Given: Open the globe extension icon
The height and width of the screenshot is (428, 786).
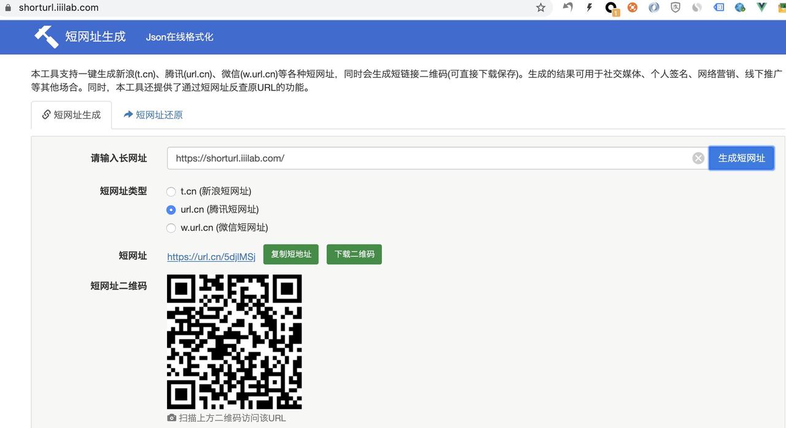Looking at the screenshot, I should point(740,7).
